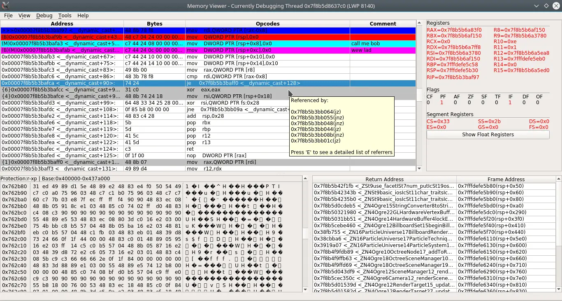Select the 'xor eax,eax' instruction row
The height and width of the screenshot is (301, 562).
point(208,90)
